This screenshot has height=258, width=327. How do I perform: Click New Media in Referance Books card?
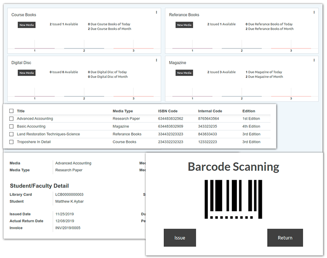point(184,25)
